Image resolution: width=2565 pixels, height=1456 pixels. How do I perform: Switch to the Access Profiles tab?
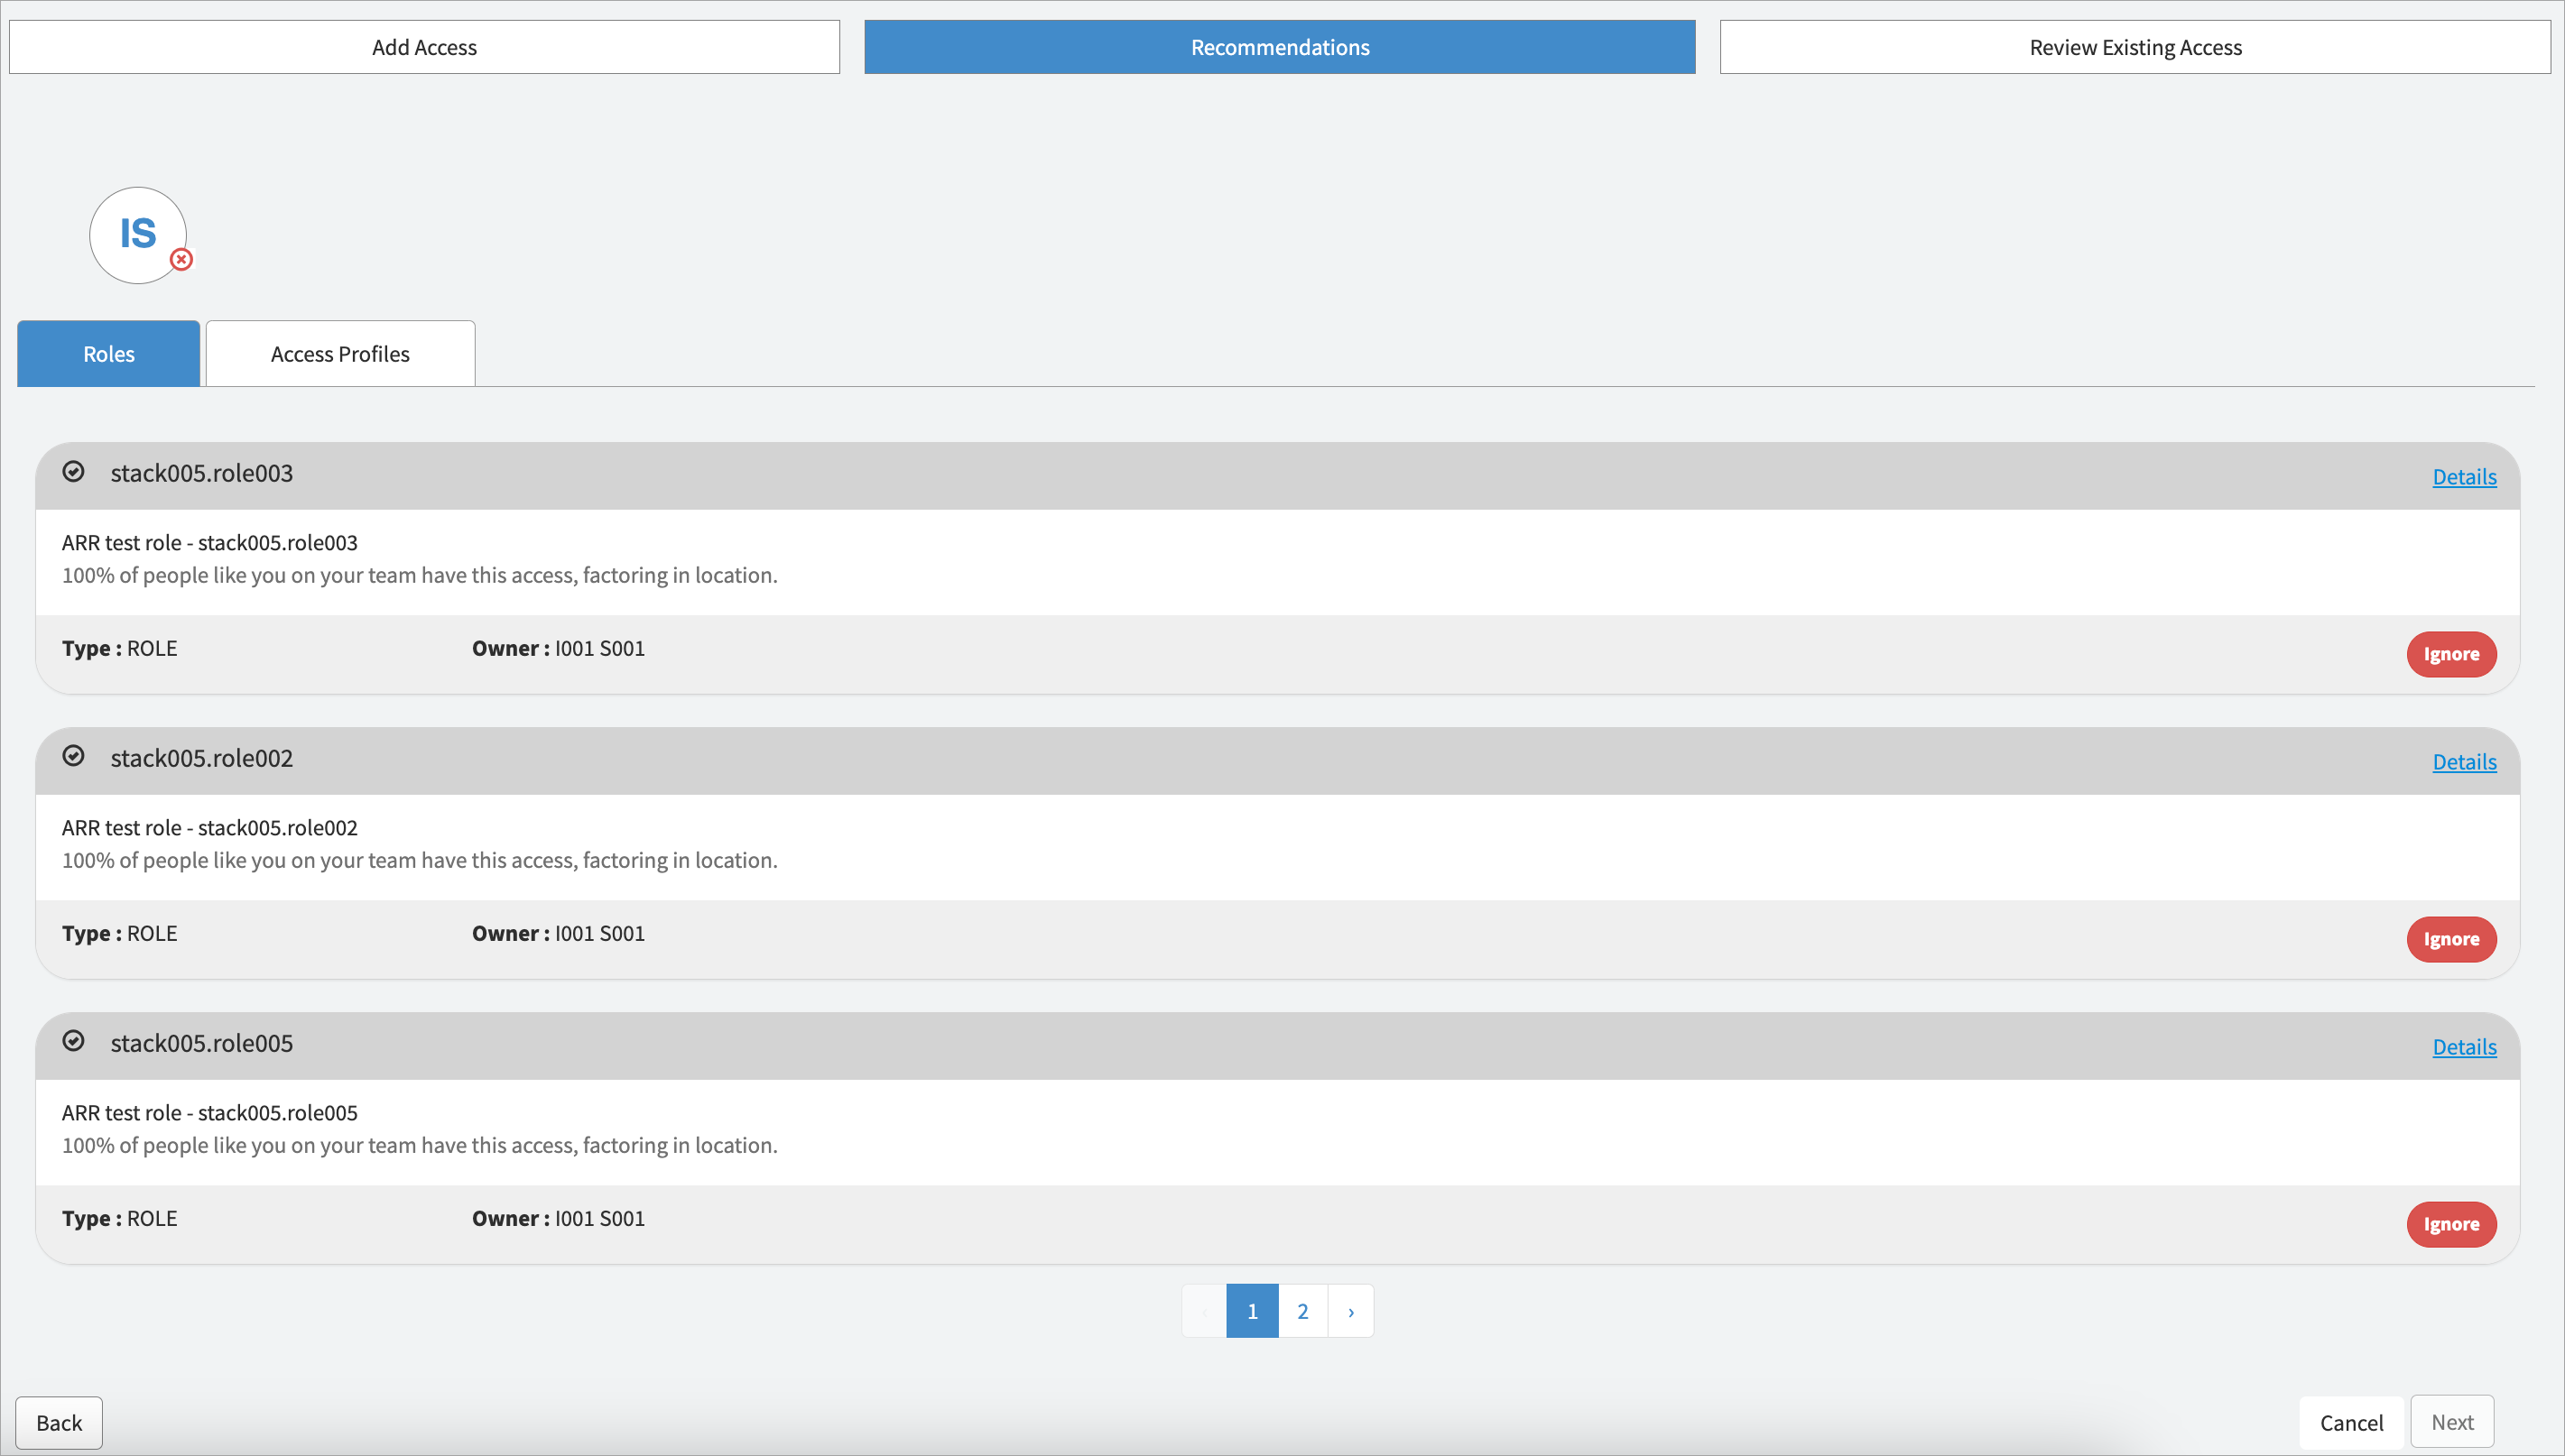click(340, 353)
